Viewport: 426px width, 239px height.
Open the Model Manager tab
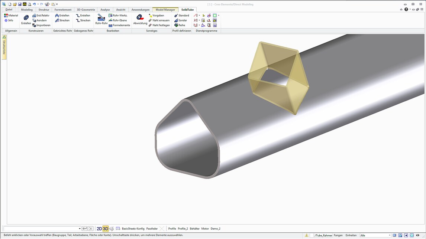coord(165,10)
